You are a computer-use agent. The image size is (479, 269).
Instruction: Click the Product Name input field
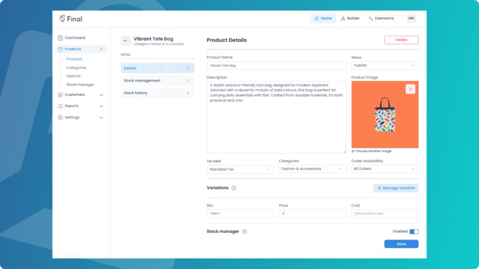coord(276,65)
